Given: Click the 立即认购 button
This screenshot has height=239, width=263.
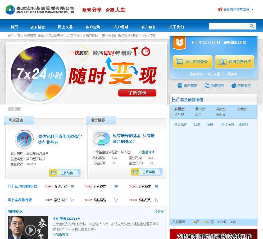Looking at the screenshot, I should click(x=65, y=173).
